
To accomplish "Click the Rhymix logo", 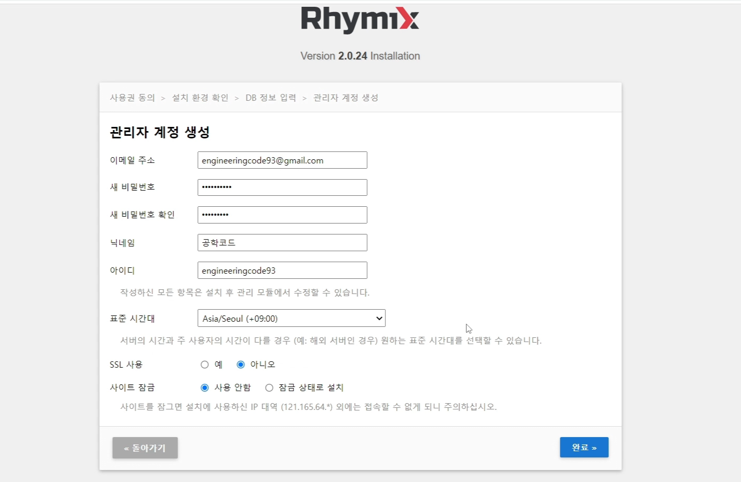I will point(360,20).
